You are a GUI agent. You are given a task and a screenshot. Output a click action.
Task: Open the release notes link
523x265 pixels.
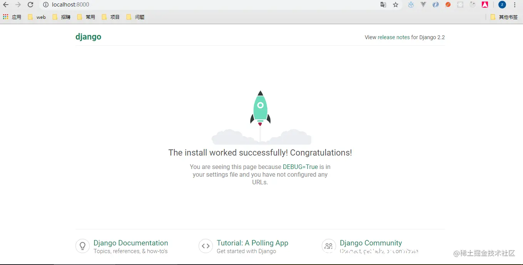click(394, 37)
